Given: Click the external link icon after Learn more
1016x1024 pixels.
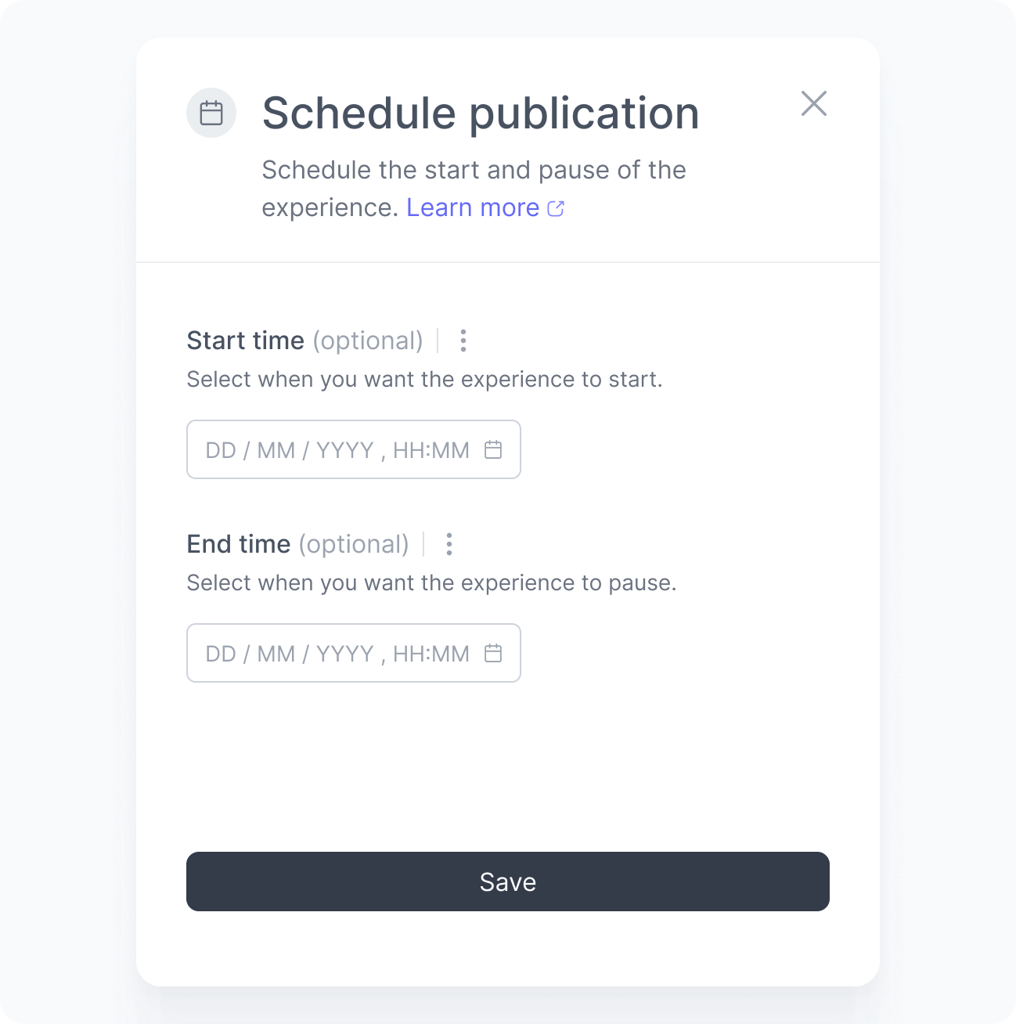Looking at the screenshot, I should pos(557,207).
